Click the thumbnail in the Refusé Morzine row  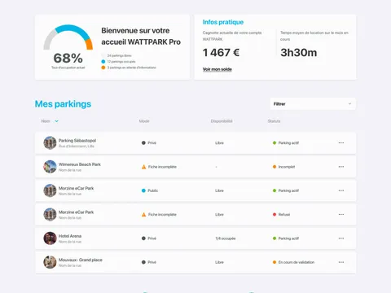coord(50,214)
